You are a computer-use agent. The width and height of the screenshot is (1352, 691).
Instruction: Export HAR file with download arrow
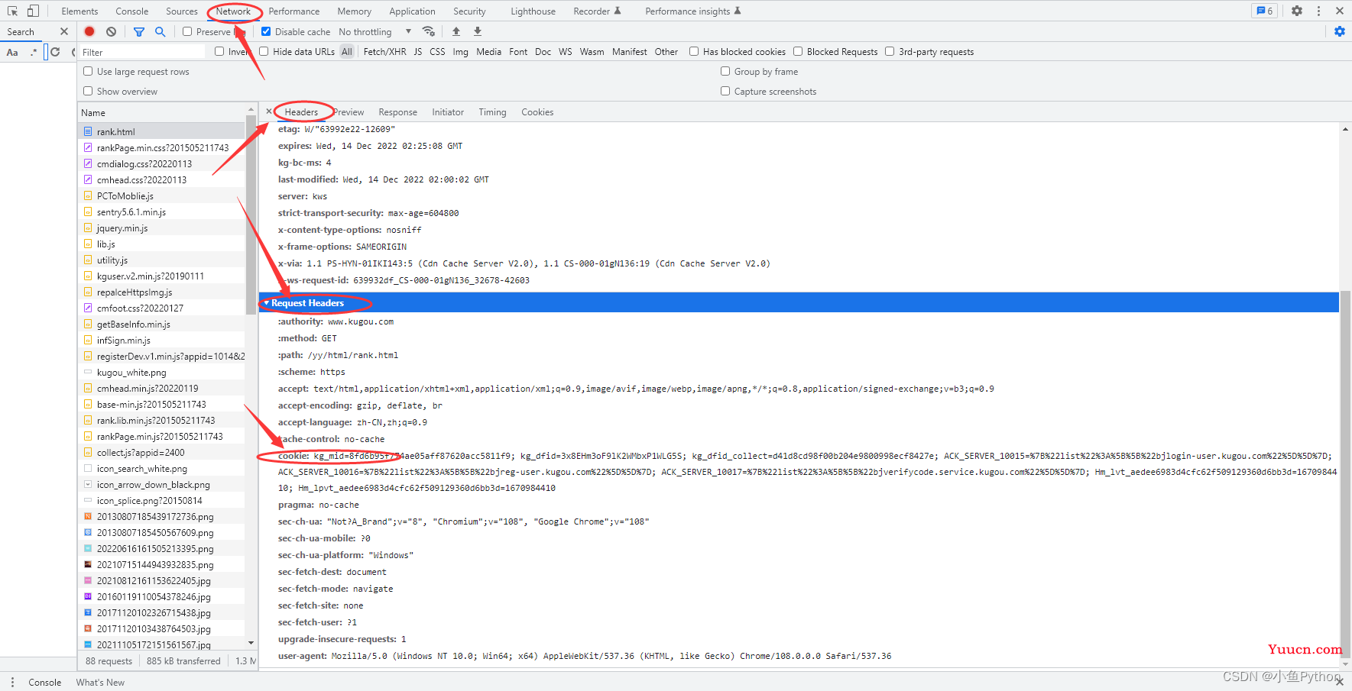[478, 31]
